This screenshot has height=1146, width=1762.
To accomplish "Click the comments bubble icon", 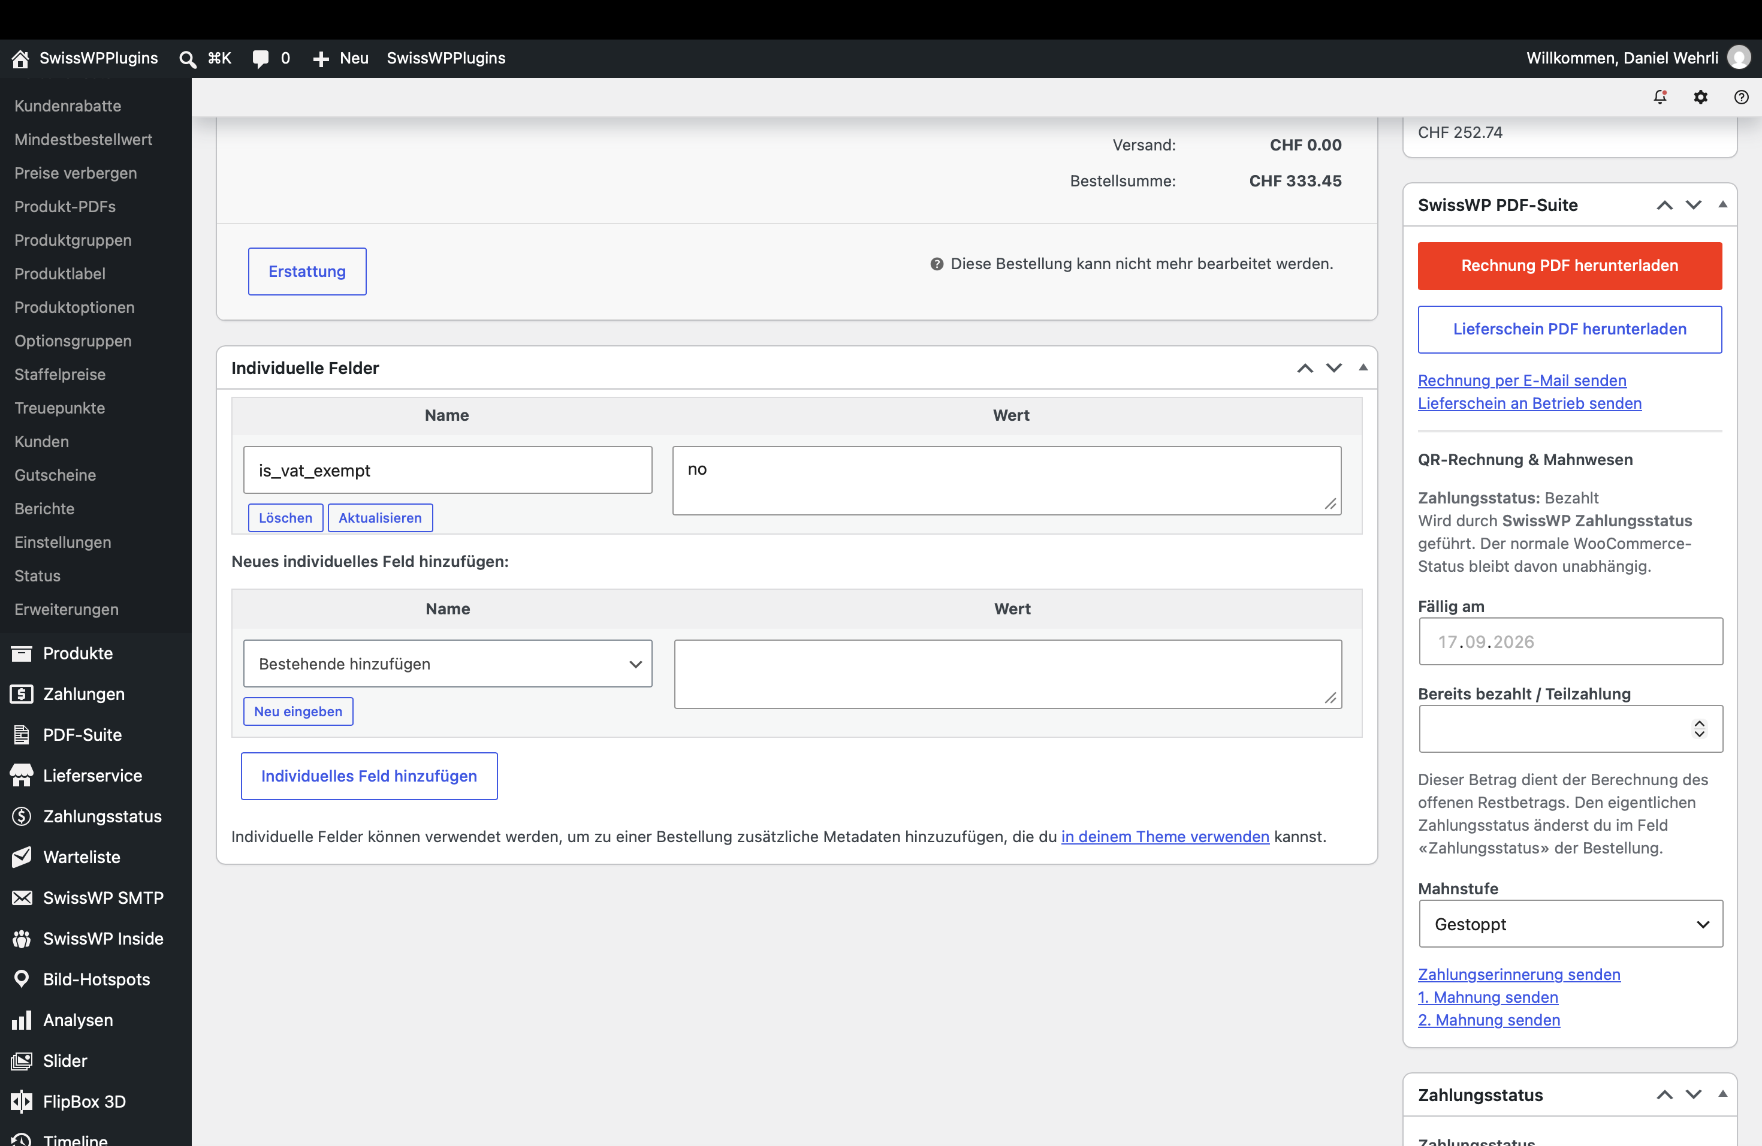I will pos(260,59).
